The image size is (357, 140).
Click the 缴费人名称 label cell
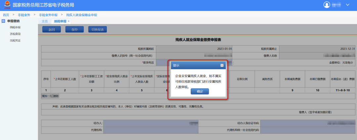(x=256, y=56)
